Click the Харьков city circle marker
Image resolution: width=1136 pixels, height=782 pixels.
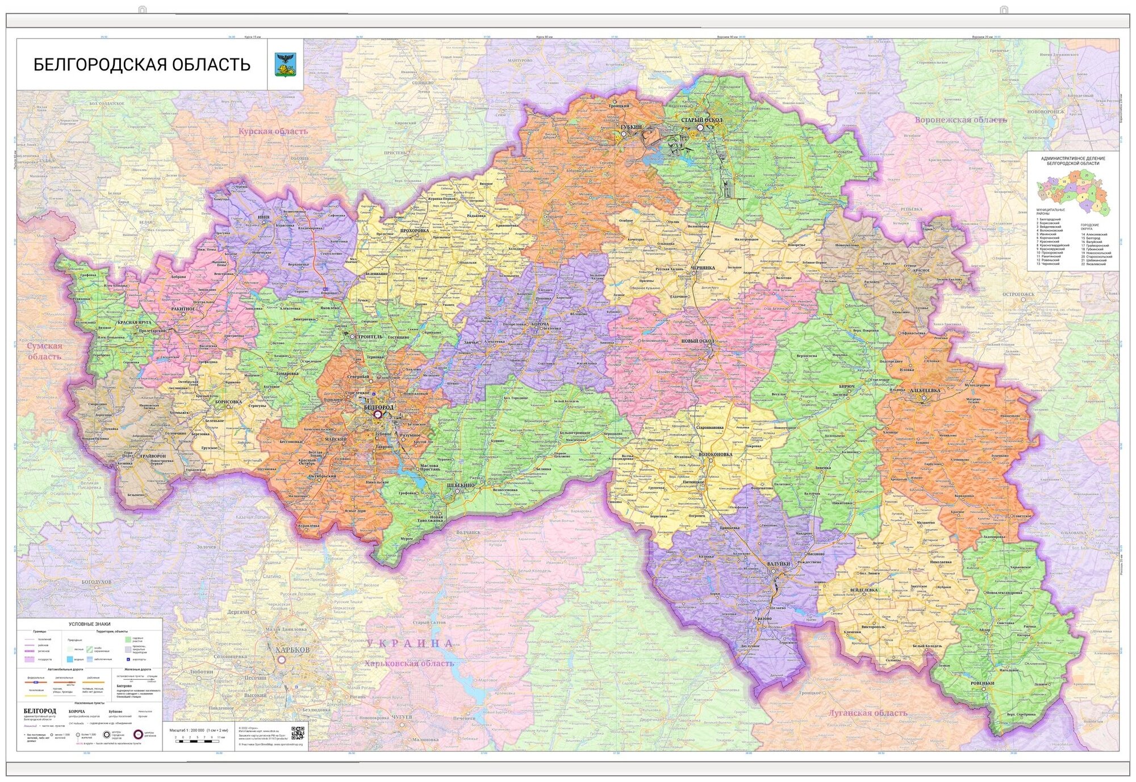282,659
